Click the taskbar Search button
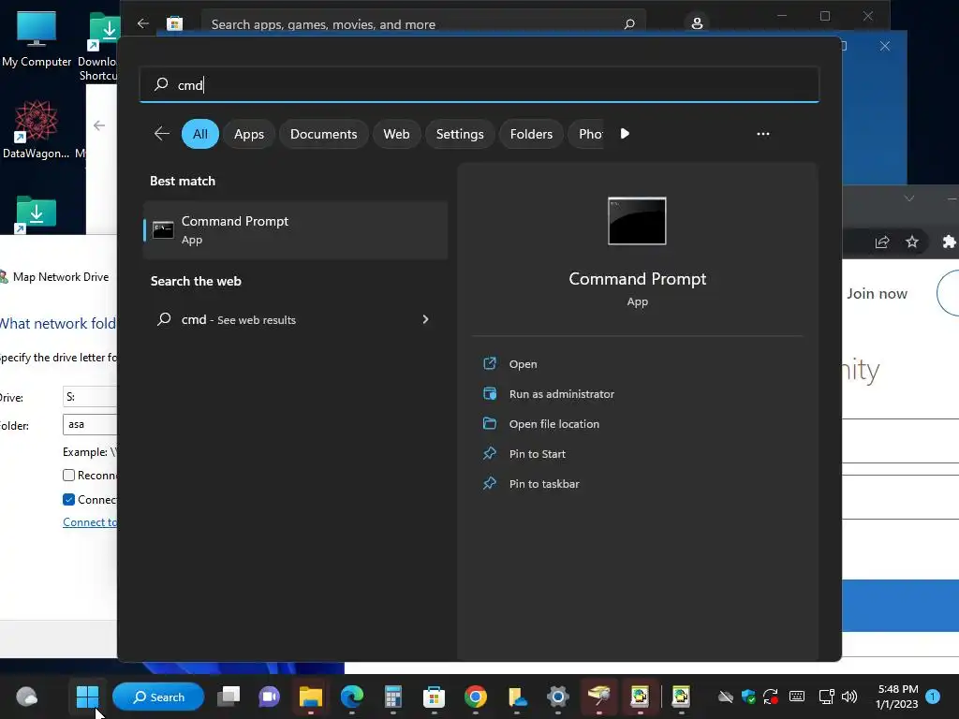Image resolution: width=959 pixels, height=719 pixels. (x=158, y=697)
